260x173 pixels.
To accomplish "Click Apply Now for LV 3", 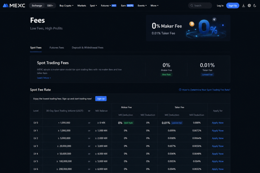I will click(218, 146).
